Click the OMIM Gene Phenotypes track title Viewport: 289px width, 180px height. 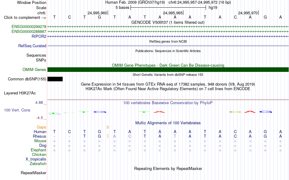168,65
